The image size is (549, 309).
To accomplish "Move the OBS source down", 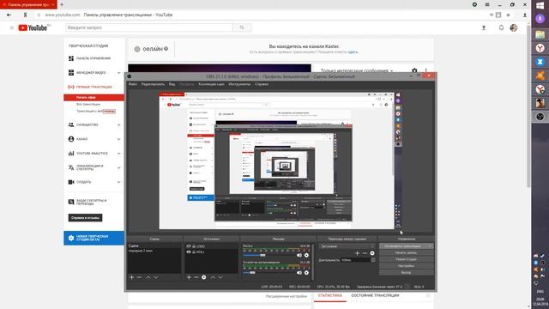I will point(220,277).
